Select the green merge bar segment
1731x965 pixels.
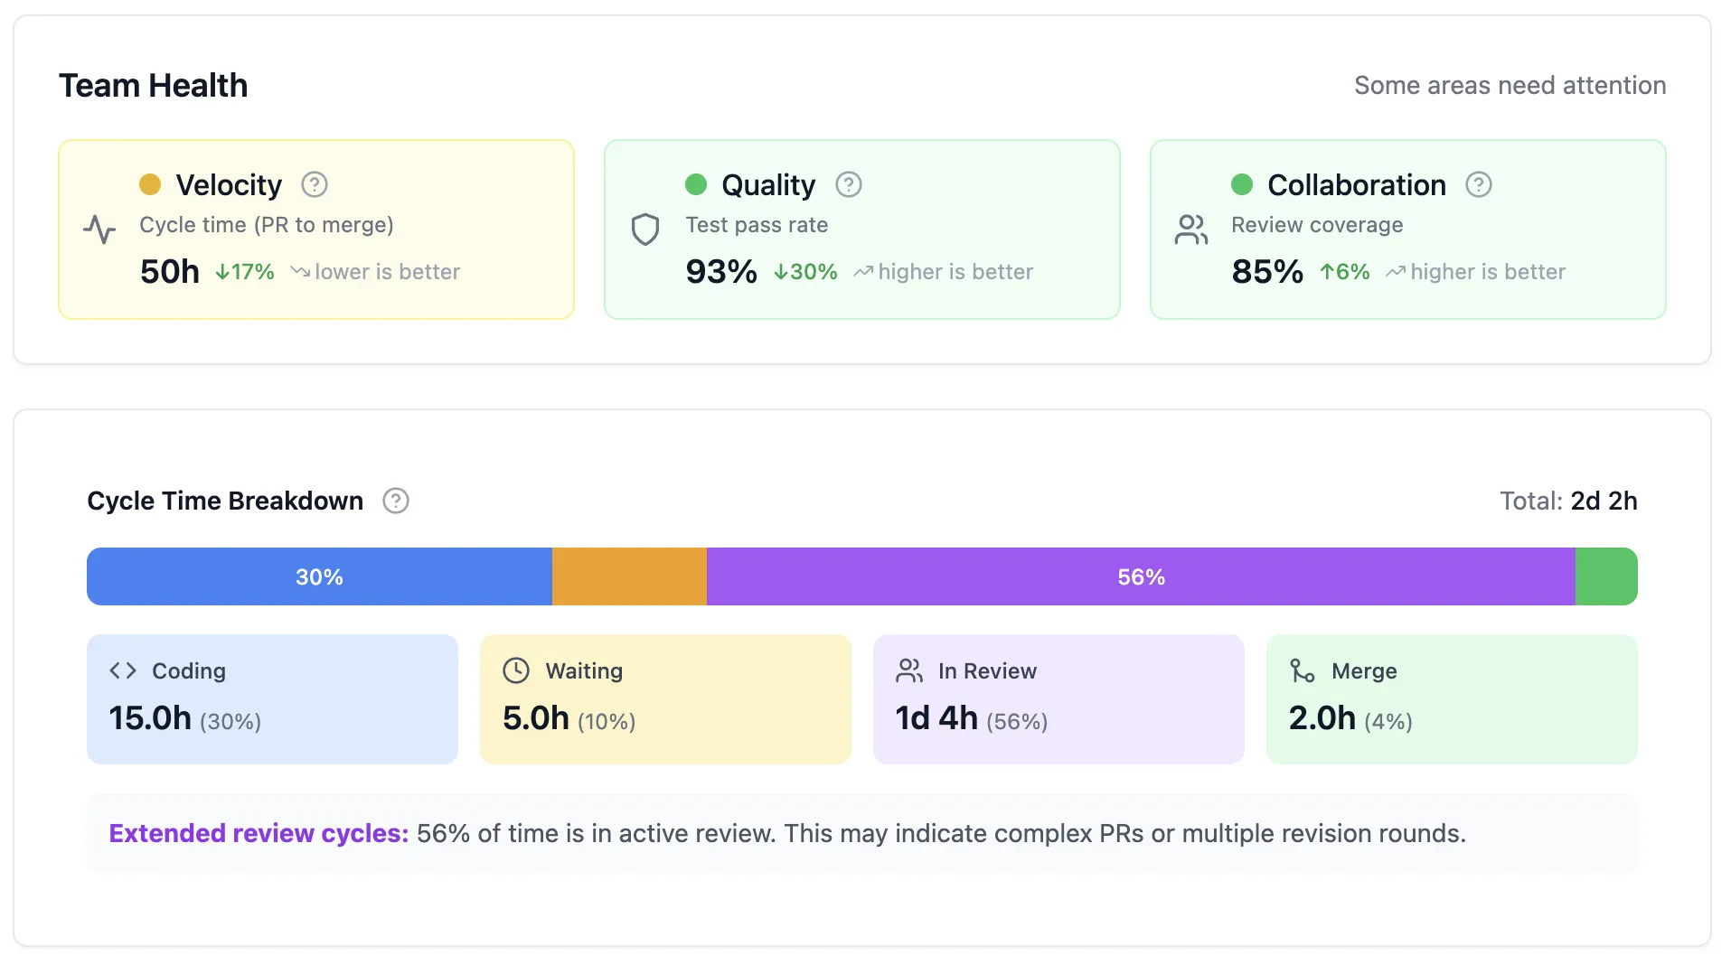pyautogui.click(x=1606, y=576)
